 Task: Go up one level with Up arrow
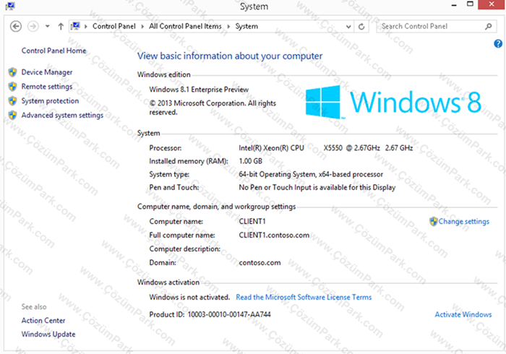click(61, 26)
